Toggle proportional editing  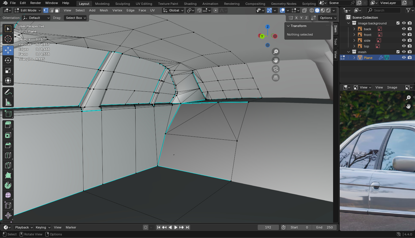216,10
